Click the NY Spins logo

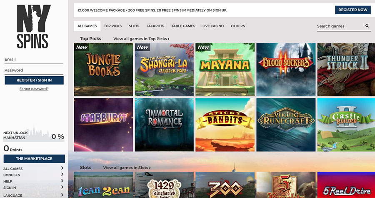click(34, 27)
